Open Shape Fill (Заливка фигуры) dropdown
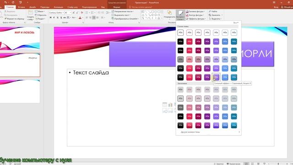The height and width of the screenshot is (165, 293). pyautogui.click(x=195, y=11)
